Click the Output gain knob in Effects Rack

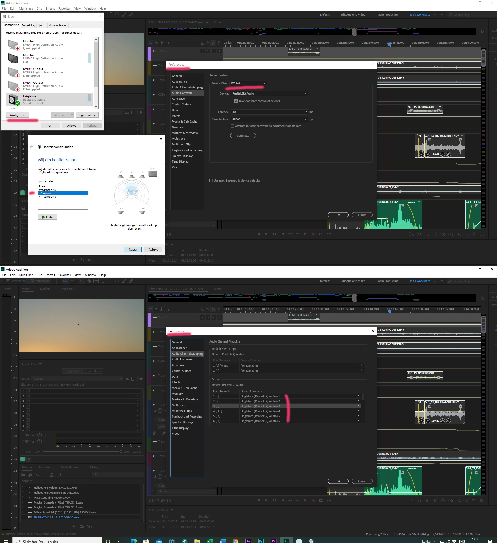coord(39,441)
